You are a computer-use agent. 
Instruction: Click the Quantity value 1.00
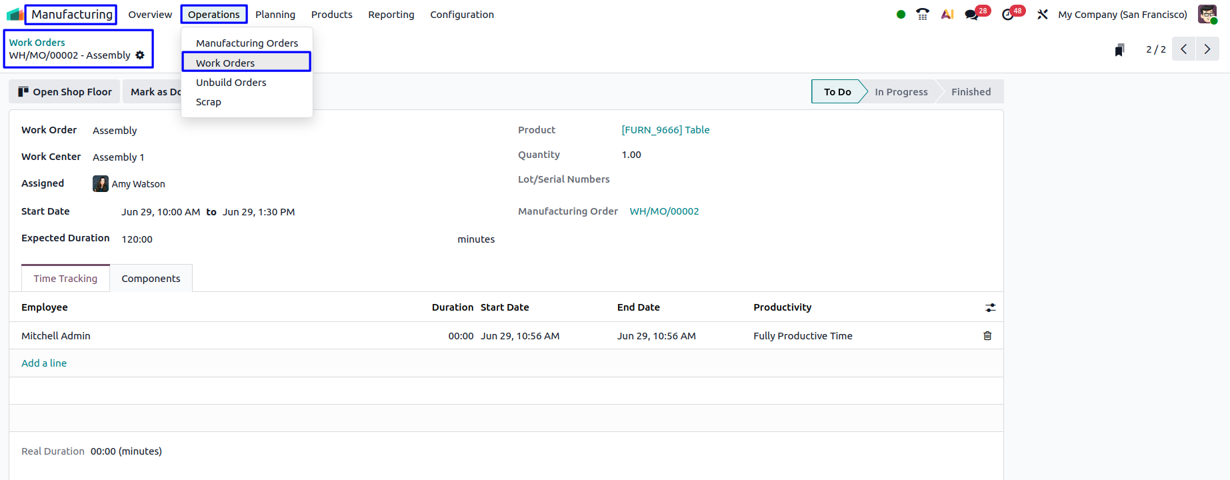[631, 155]
